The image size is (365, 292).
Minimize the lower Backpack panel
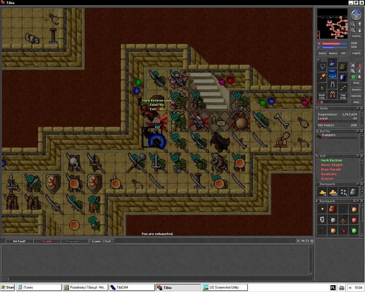tap(358, 201)
